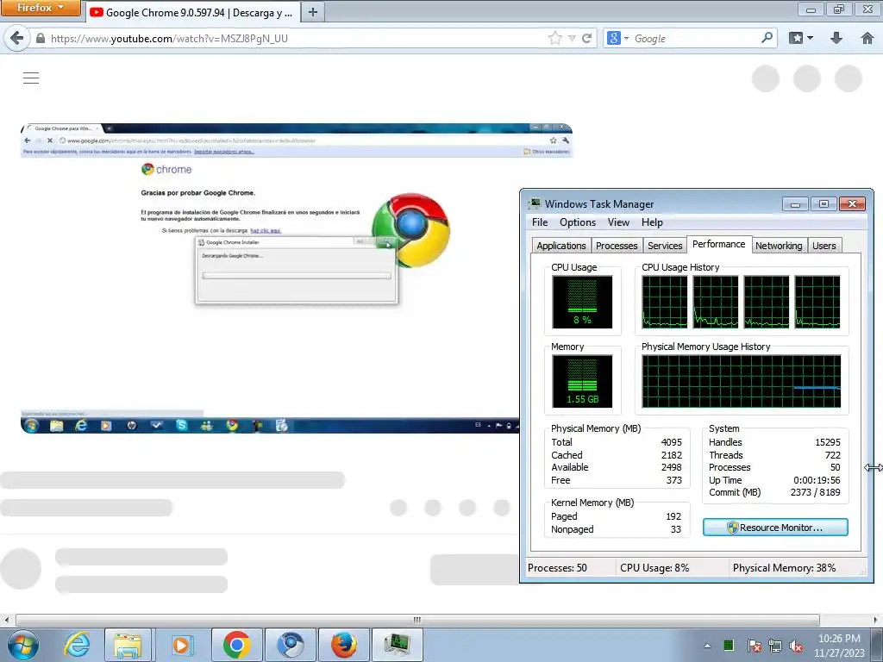
Task: Reload page with refresh icon
Action: pyautogui.click(x=586, y=38)
